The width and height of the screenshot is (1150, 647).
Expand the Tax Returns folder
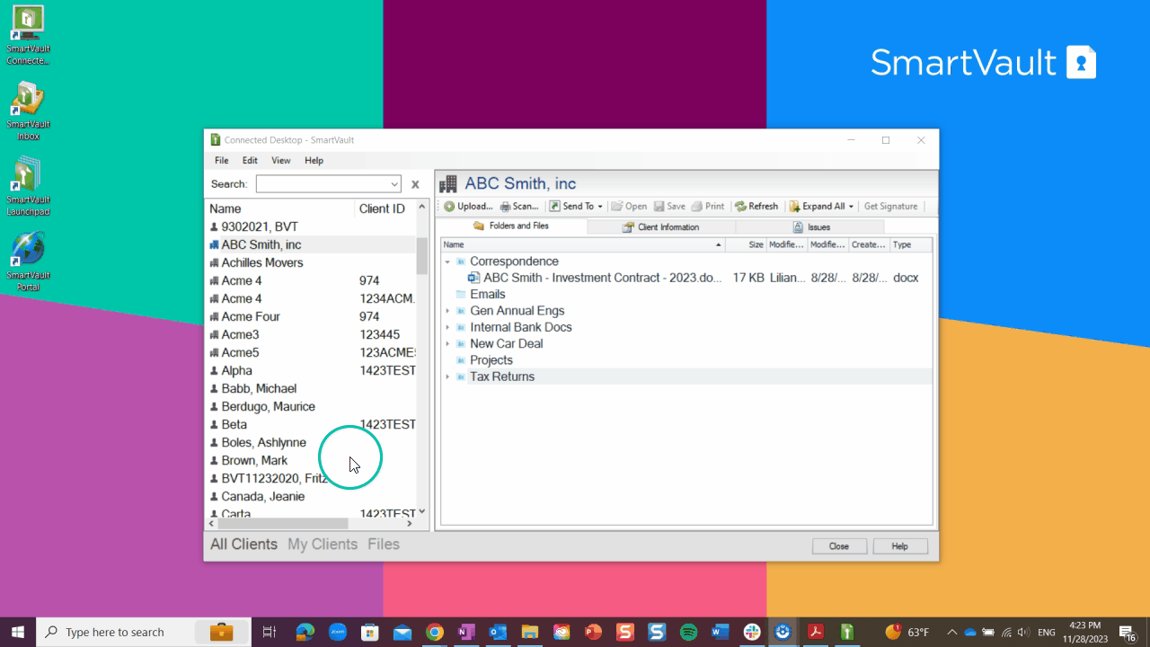(447, 377)
